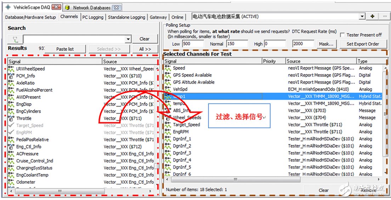Switch to the Online tab
Image resolution: width=391 pixels, height=200 pixels.
[177, 17]
